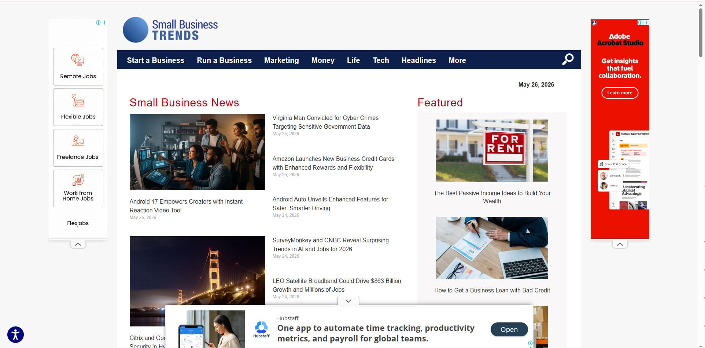Click the business loan paperwork thumbnail

tap(492, 248)
